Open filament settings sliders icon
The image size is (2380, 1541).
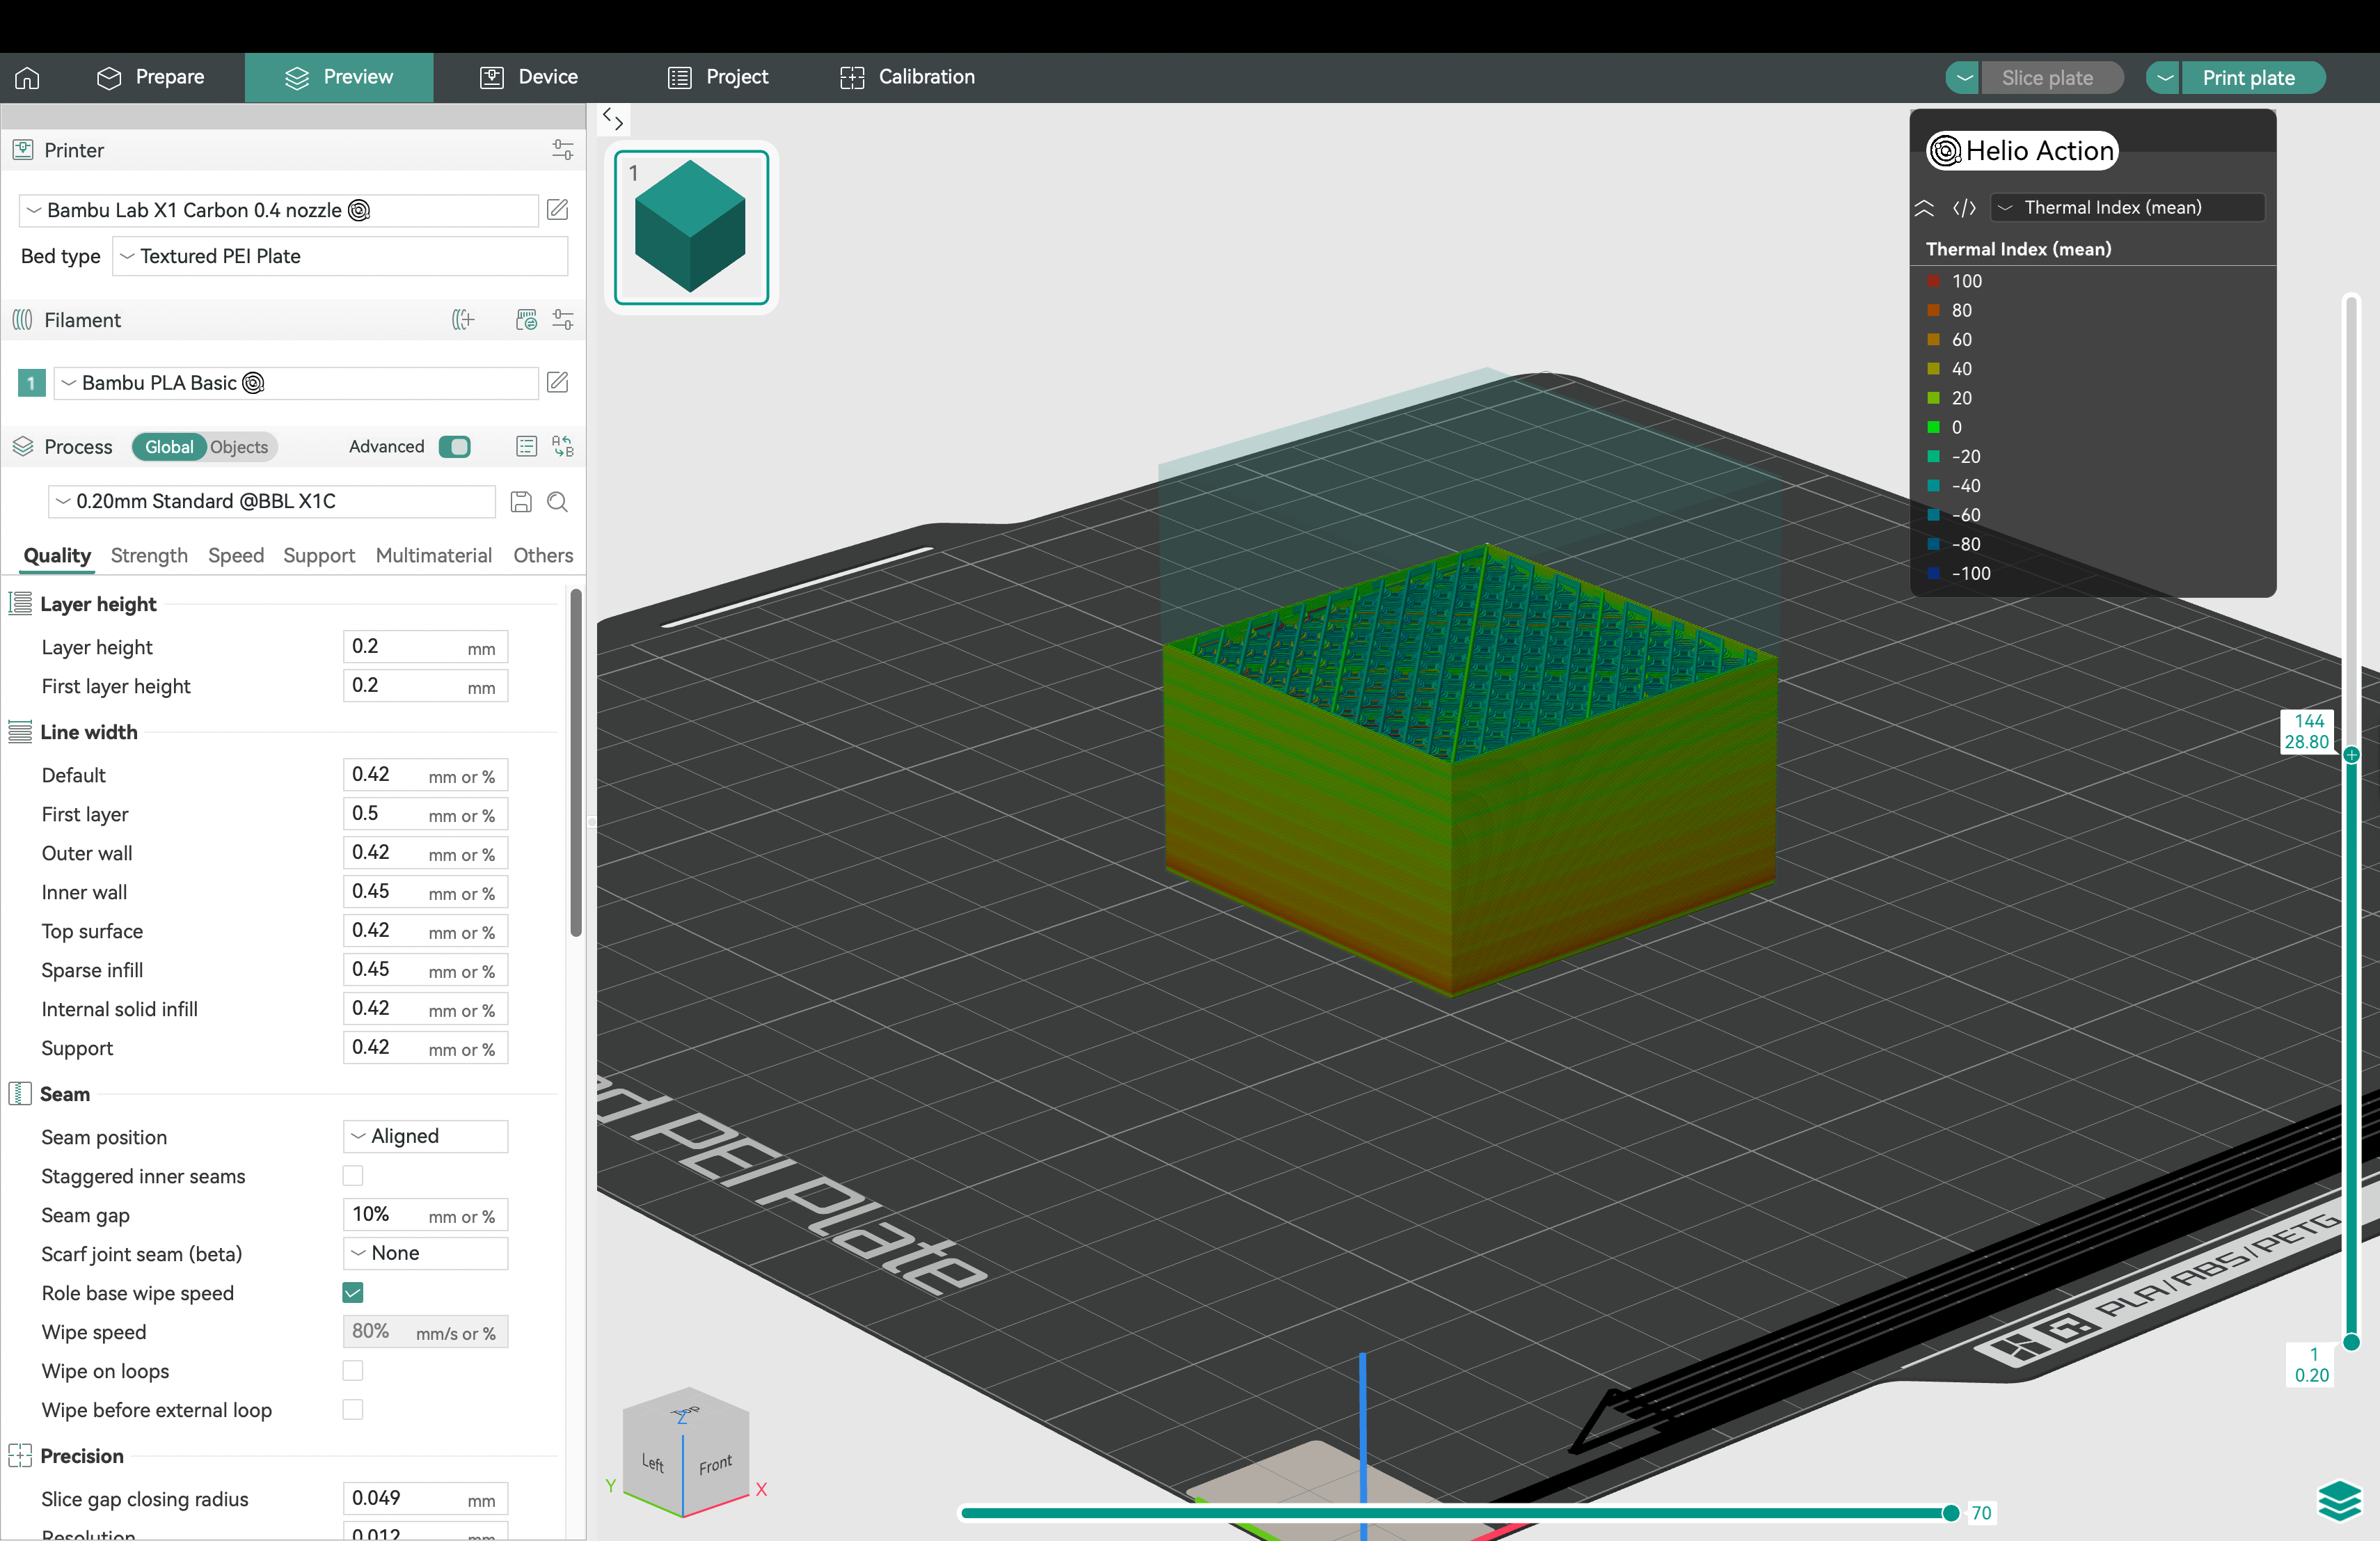click(562, 320)
